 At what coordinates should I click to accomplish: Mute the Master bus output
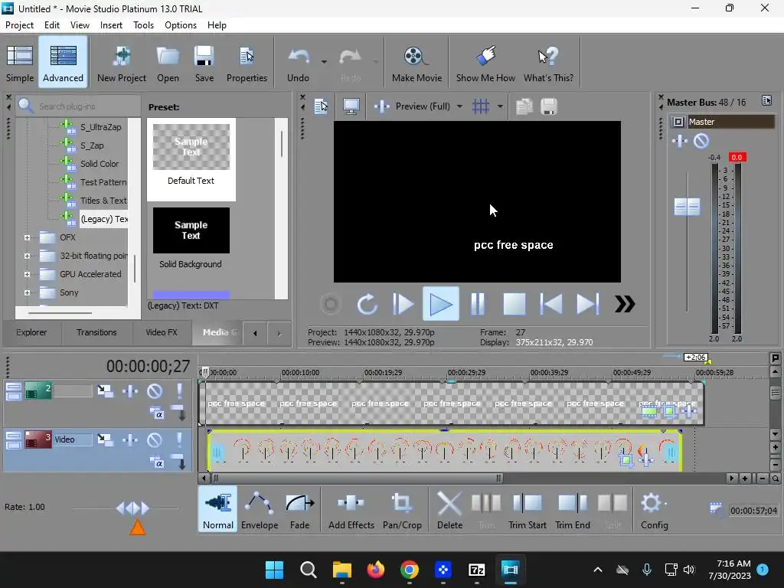701,142
